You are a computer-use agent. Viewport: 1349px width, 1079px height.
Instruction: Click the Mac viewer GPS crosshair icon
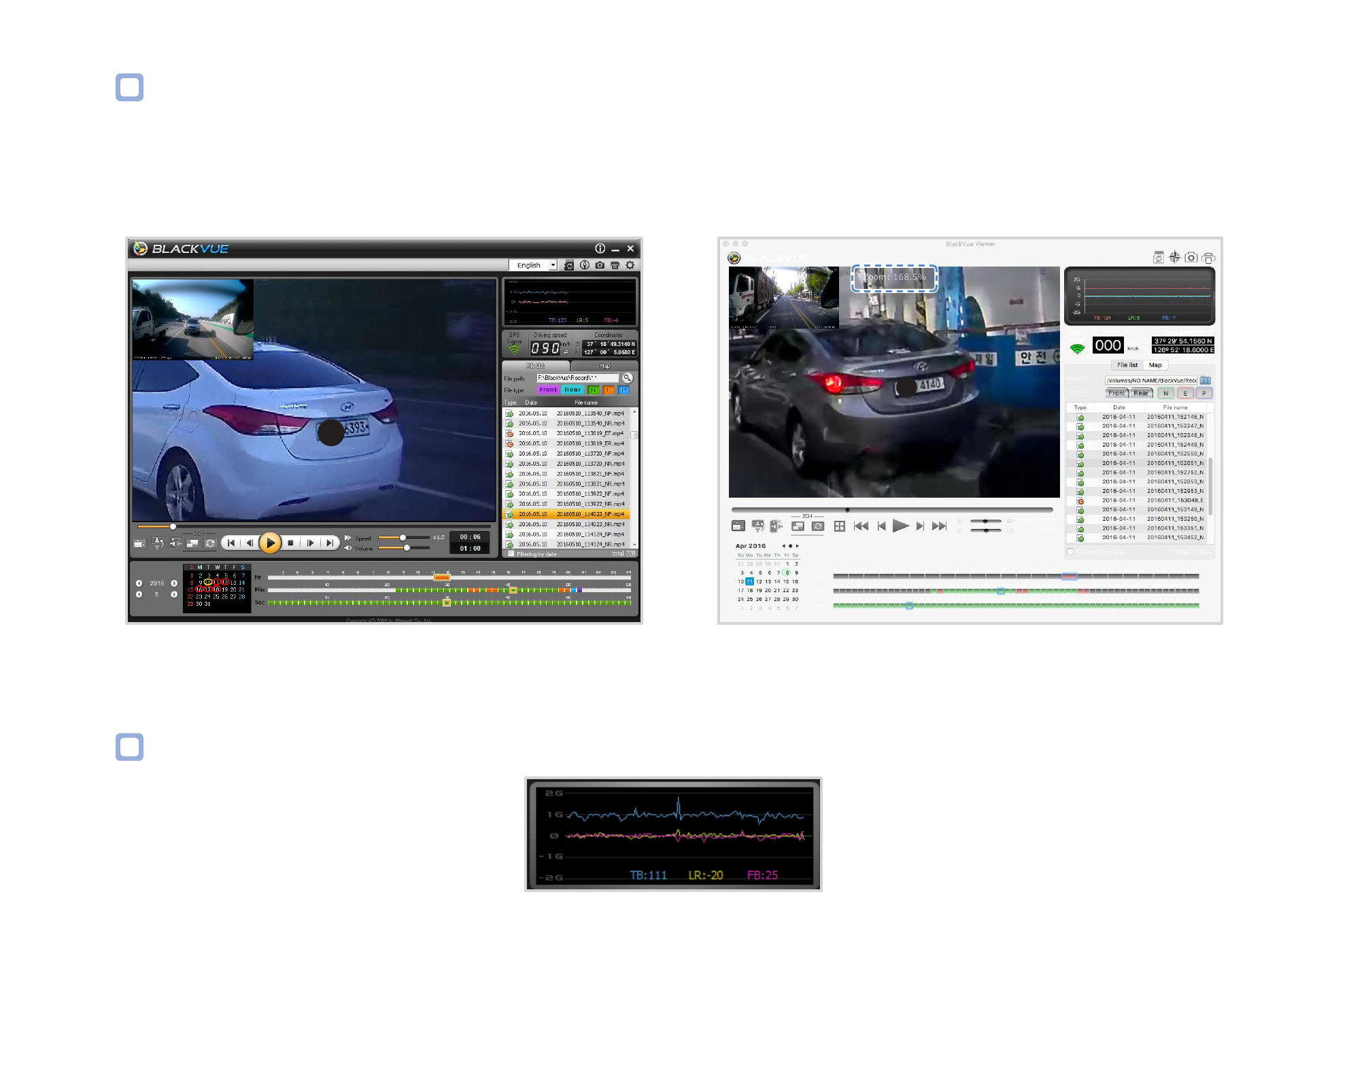[1174, 257]
